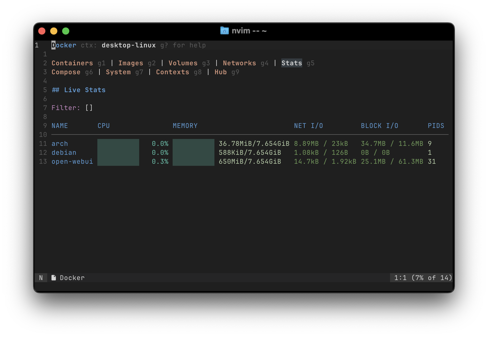Click the yellow minimize window button

coord(54,31)
